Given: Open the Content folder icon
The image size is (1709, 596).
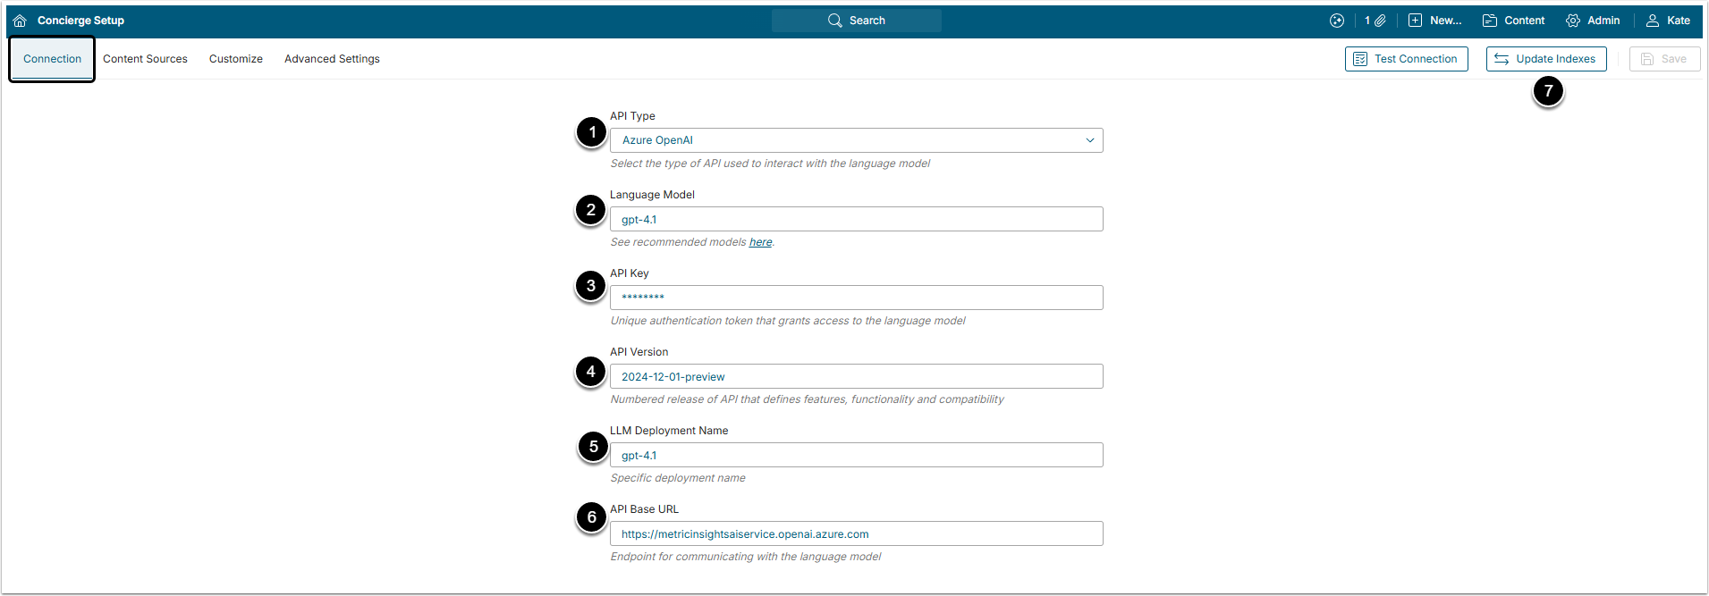Looking at the screenshot, I should pos(1490,21).
